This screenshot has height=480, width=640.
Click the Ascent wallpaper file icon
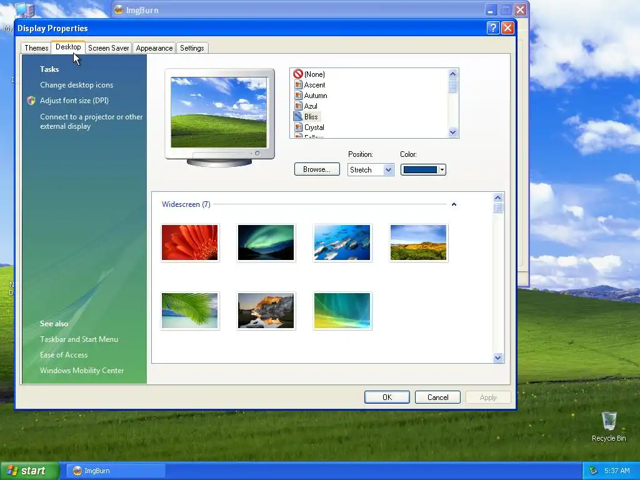pos(298,85)
